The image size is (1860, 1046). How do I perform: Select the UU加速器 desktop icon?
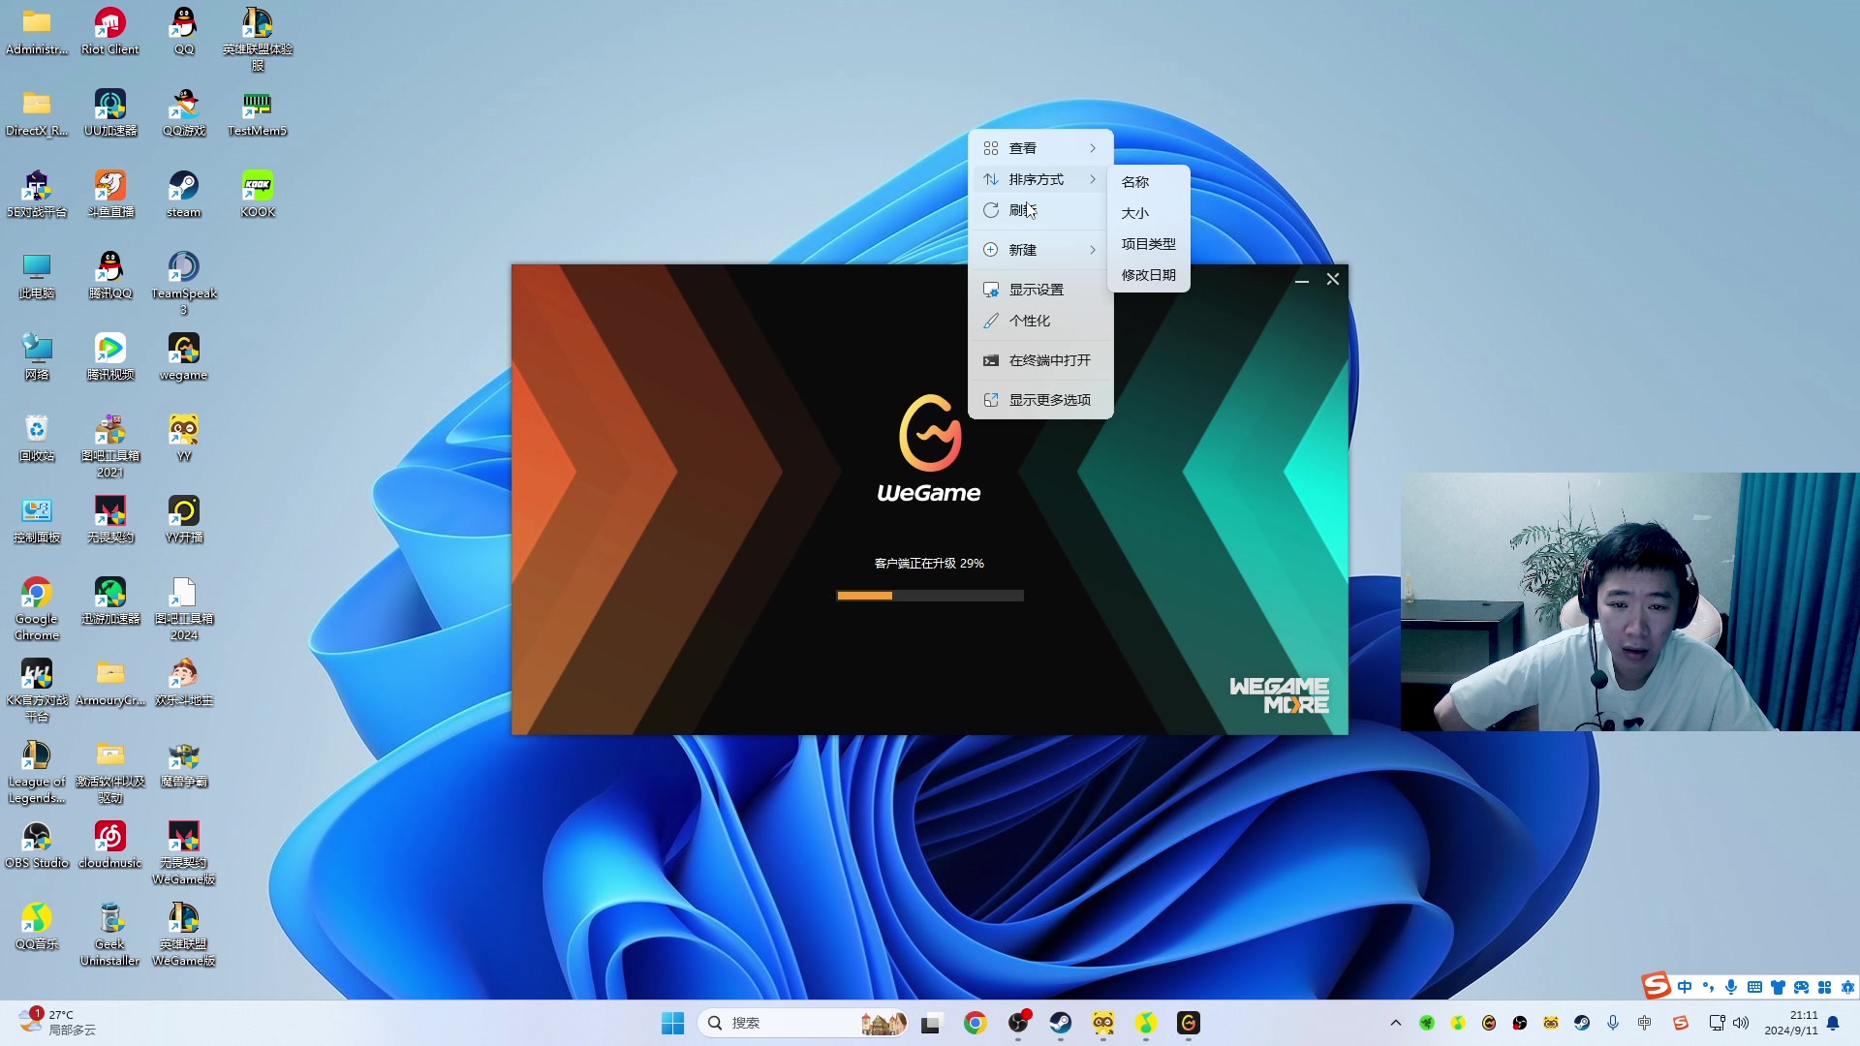pos(109,112)
